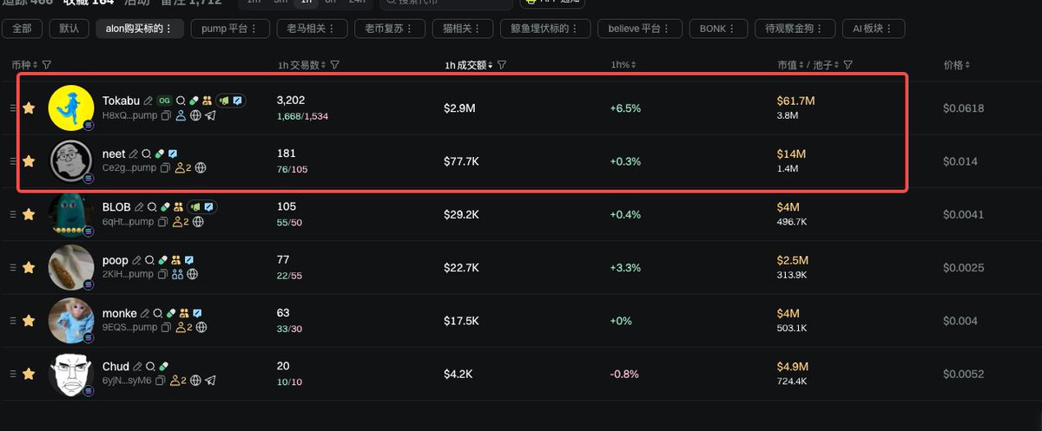Unstar the Tokabu token favorite

[29, 108]
